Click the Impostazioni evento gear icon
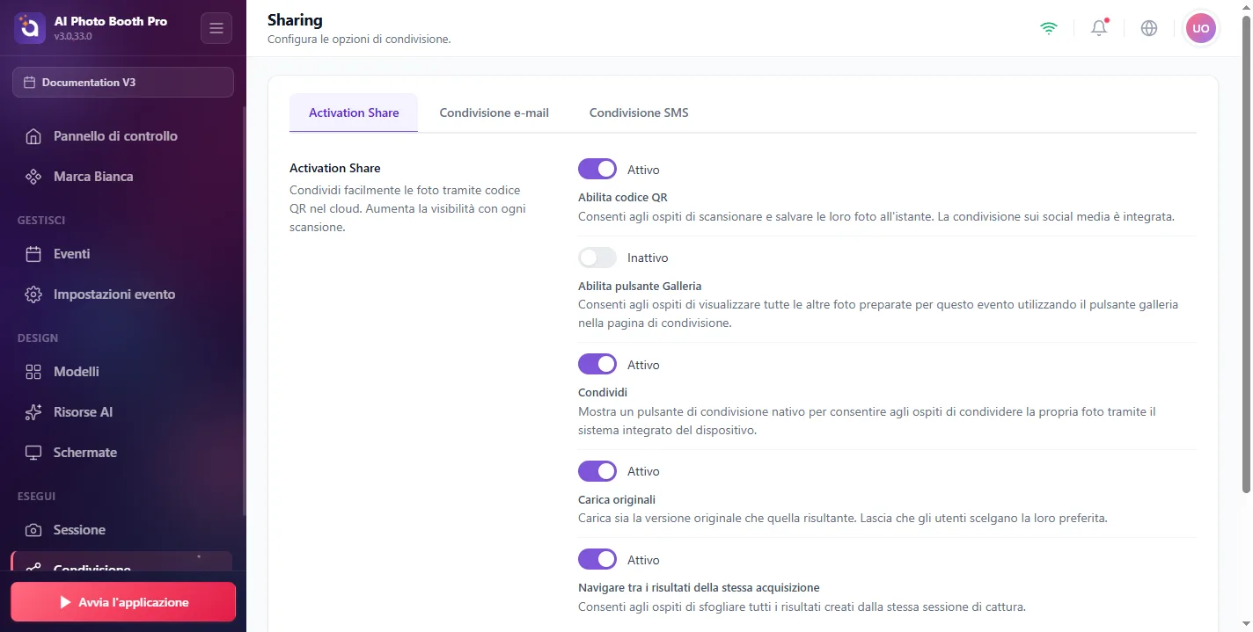The width and height of the screenshot is (1253, 632). coord(33,294)
